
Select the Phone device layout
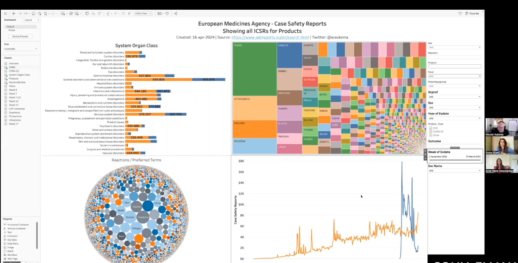12,30
